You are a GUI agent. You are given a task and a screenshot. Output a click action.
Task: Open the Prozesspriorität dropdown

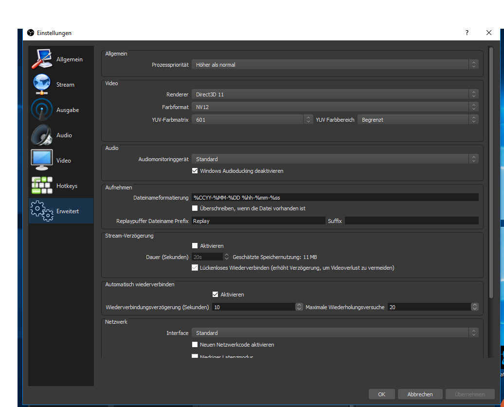point(335,65)
